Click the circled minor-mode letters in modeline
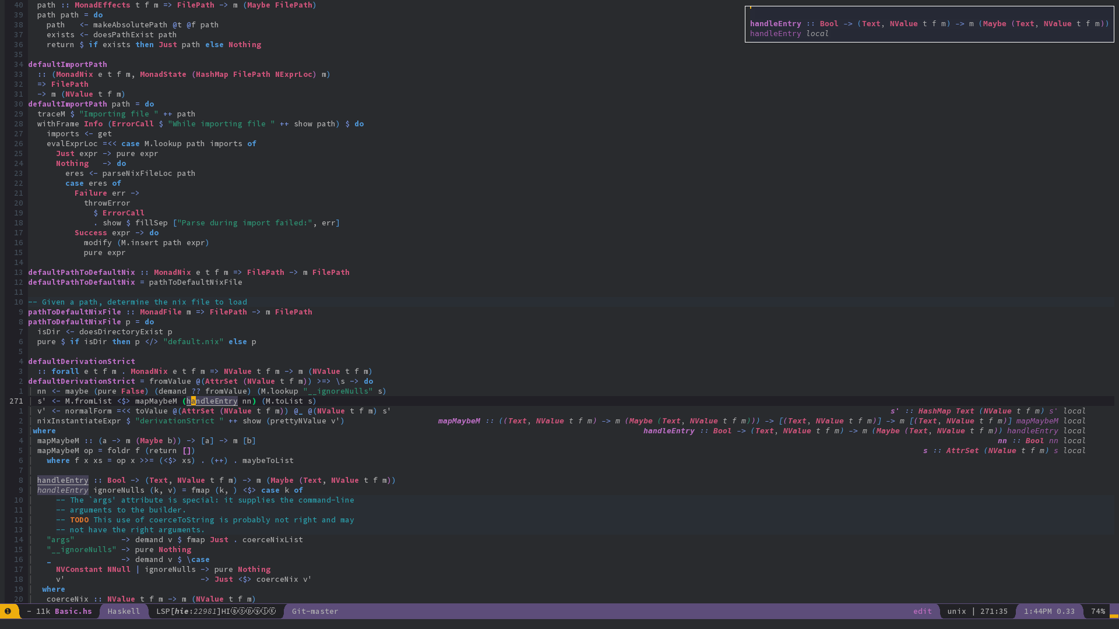The height and width of the screenshot is (629, 1119). coord(254,611)
